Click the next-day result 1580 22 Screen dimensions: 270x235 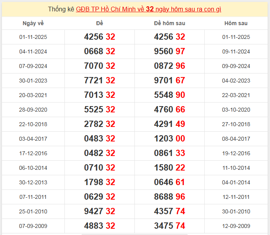pos(169,168)
